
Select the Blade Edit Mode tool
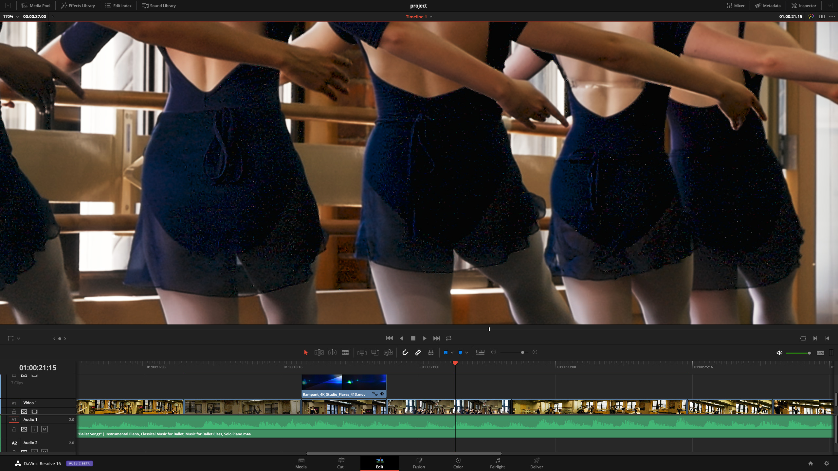tap(345, 353)
